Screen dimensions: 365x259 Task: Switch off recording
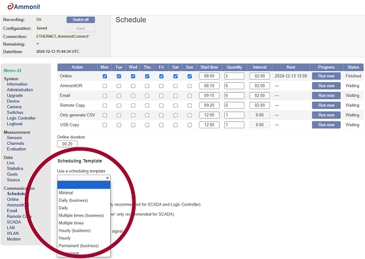click(81, 20)
